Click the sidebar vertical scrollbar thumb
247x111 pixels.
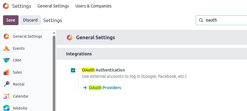tap(54, 73)
